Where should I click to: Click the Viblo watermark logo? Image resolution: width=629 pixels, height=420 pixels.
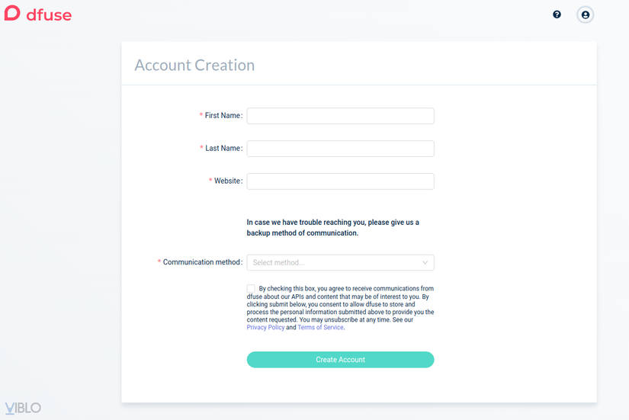pyautogui.click(x=23, y=408)
